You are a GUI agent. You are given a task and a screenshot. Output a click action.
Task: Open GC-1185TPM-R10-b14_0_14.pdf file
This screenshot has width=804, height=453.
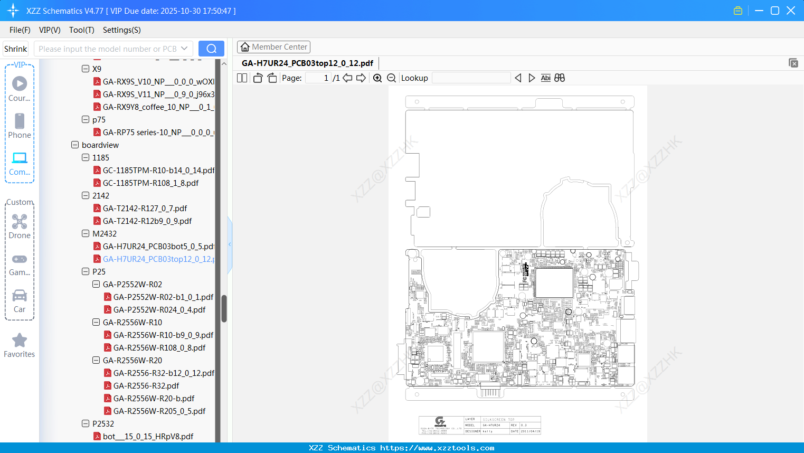(158, 171)
